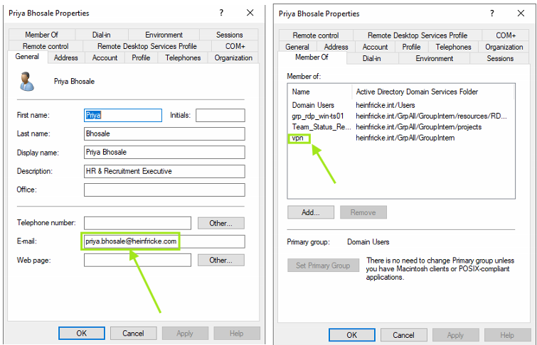
Task: Open the Dial-in tab in right dialog
Action: (373, 58)
